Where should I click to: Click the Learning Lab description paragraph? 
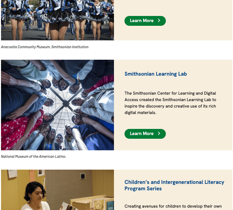pos(170,103)
